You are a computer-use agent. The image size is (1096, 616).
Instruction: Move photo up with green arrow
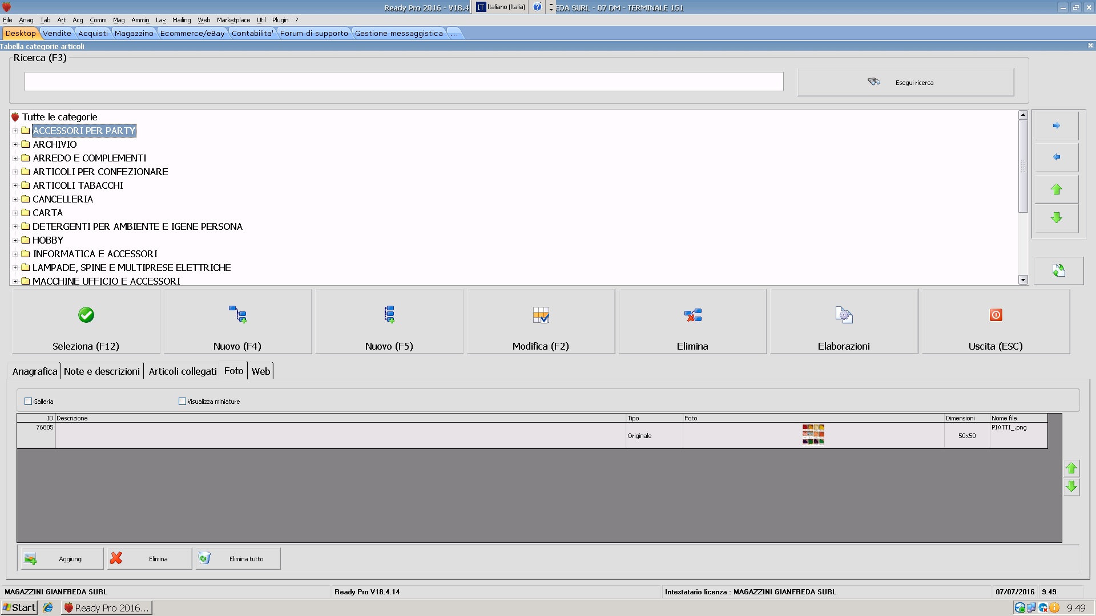tap(1071, 468)
